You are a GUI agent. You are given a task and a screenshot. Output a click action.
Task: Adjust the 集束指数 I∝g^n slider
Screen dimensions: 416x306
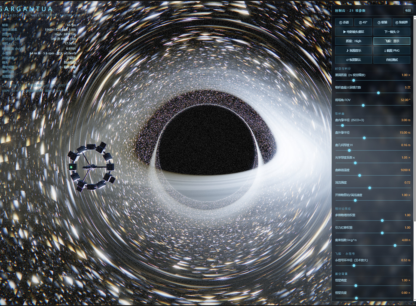(x=373, y=245)
